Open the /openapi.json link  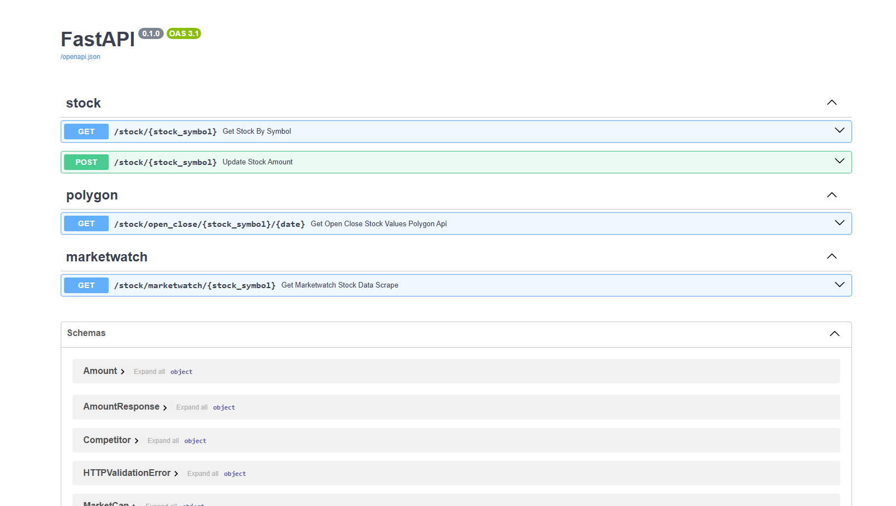(80, 56)
